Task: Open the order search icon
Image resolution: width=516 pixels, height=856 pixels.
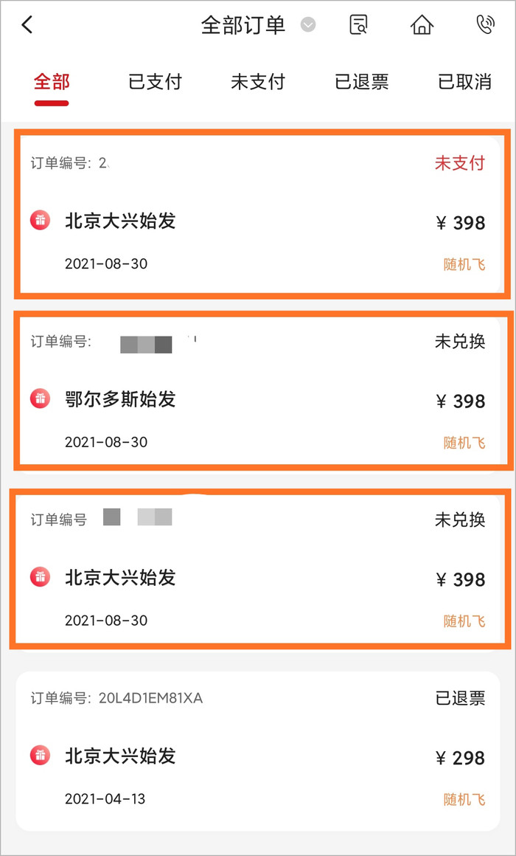Action: [358, 25]
